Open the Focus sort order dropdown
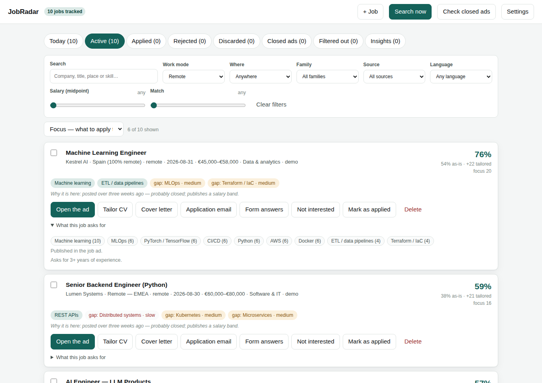The image size is (542, 383). pyautogui.click(x=84, y=129)
